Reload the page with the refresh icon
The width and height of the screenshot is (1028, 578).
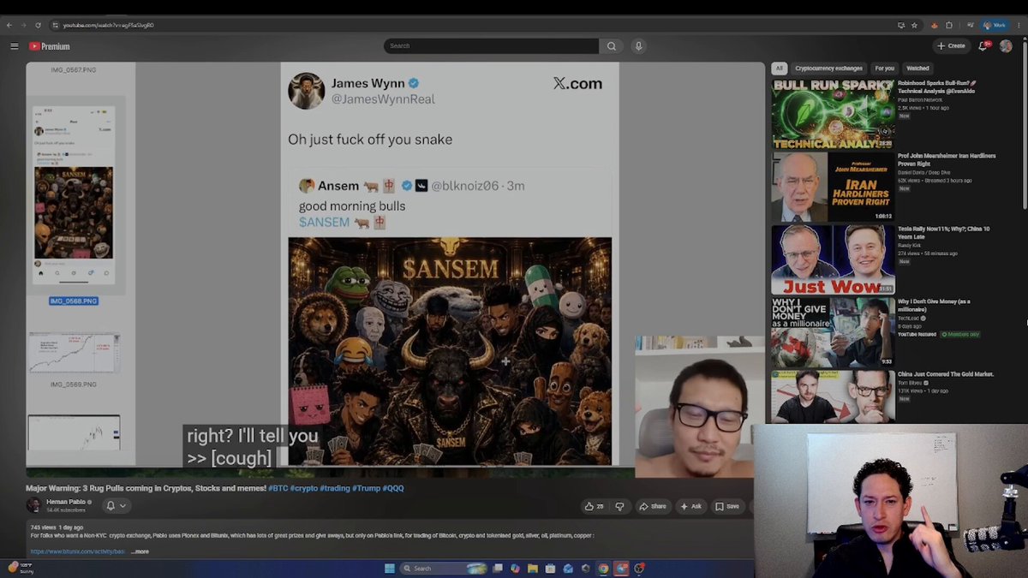click(x=38, y=25)
